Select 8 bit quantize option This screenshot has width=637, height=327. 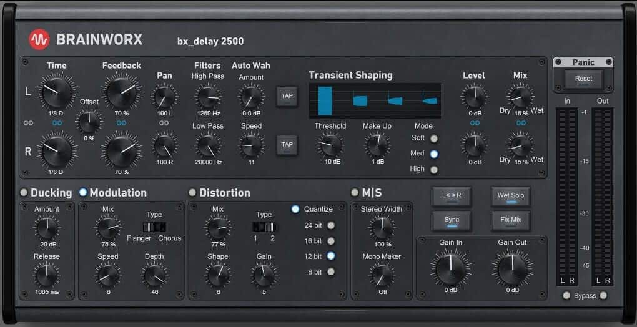coord(331,272)
